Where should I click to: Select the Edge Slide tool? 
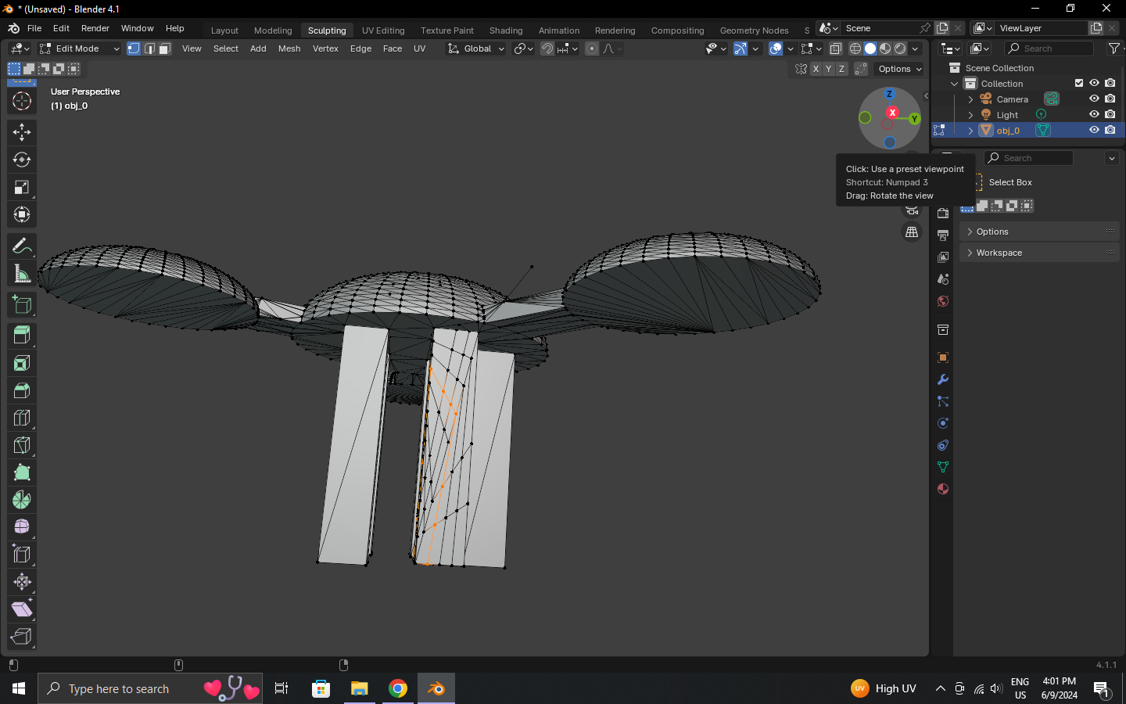point(22,554)
